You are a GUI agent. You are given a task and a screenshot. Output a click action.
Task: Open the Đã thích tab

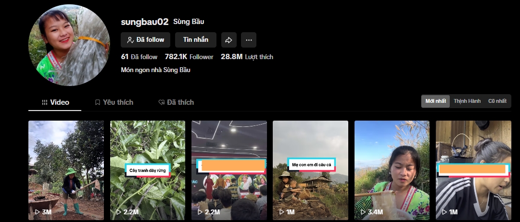[x=176, y=102]
